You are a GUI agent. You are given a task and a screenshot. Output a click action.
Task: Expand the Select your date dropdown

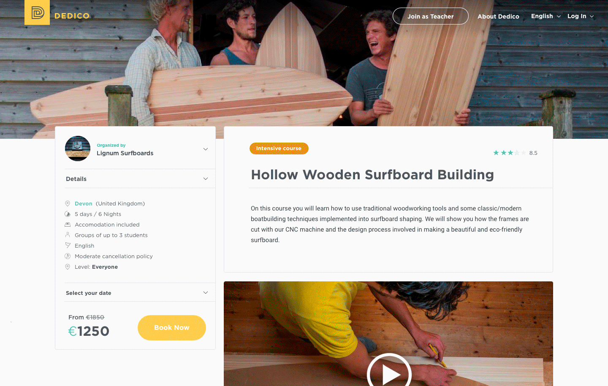pyautogui.click(x=206, y=293)
